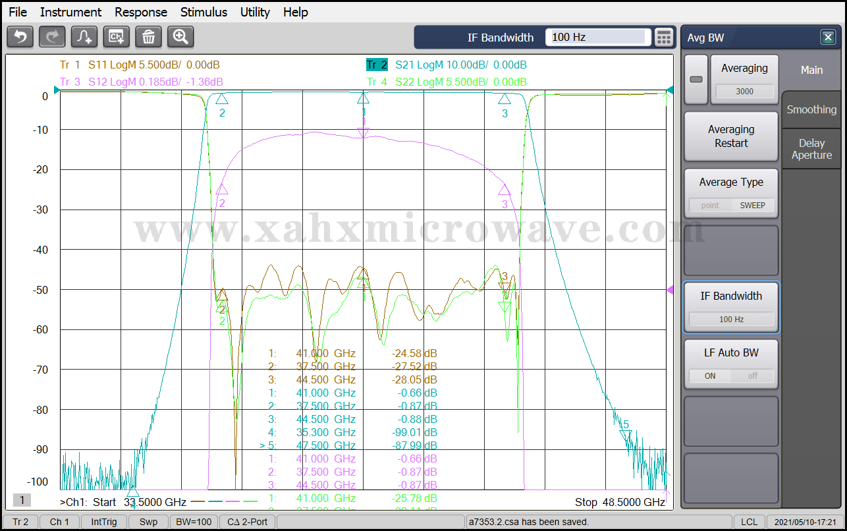
Task: Open the Utility menu
Action: pos(255,12)
